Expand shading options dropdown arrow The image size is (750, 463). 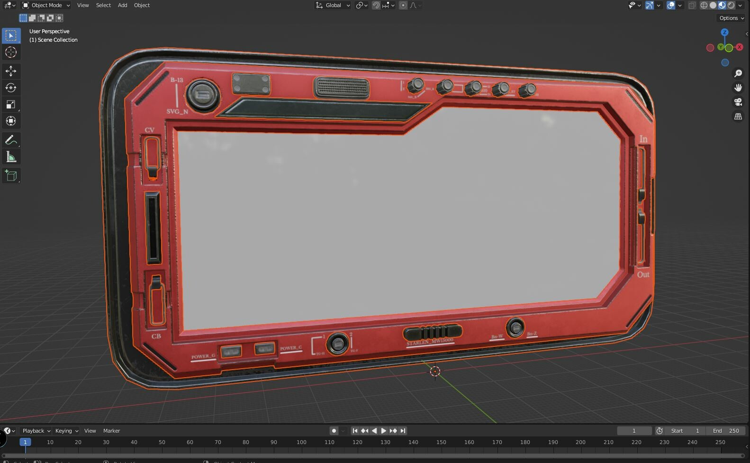pyautogui.click(x=740, y=5)
